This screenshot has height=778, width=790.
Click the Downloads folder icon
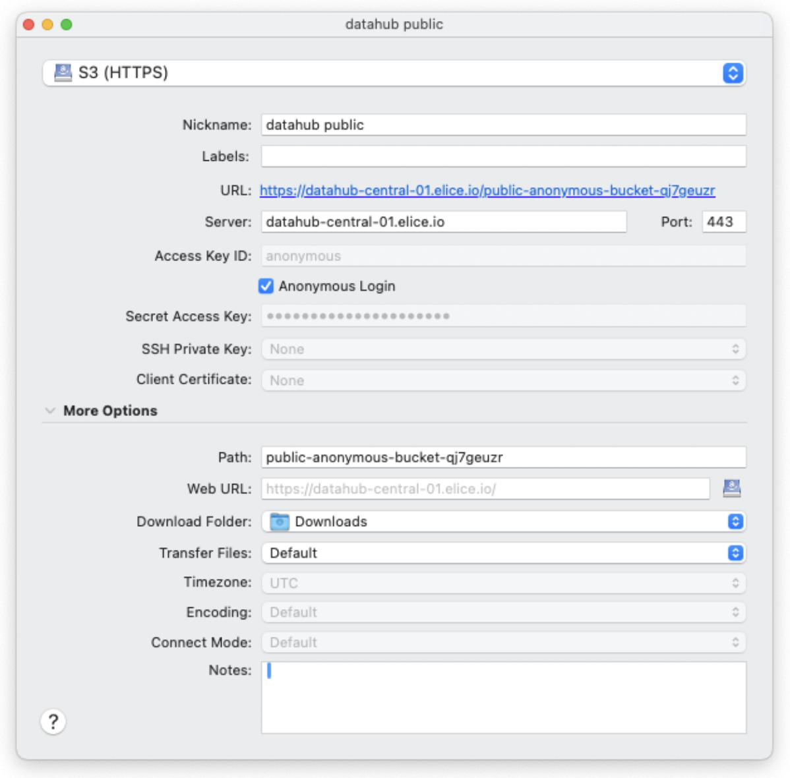coord(280,522)
